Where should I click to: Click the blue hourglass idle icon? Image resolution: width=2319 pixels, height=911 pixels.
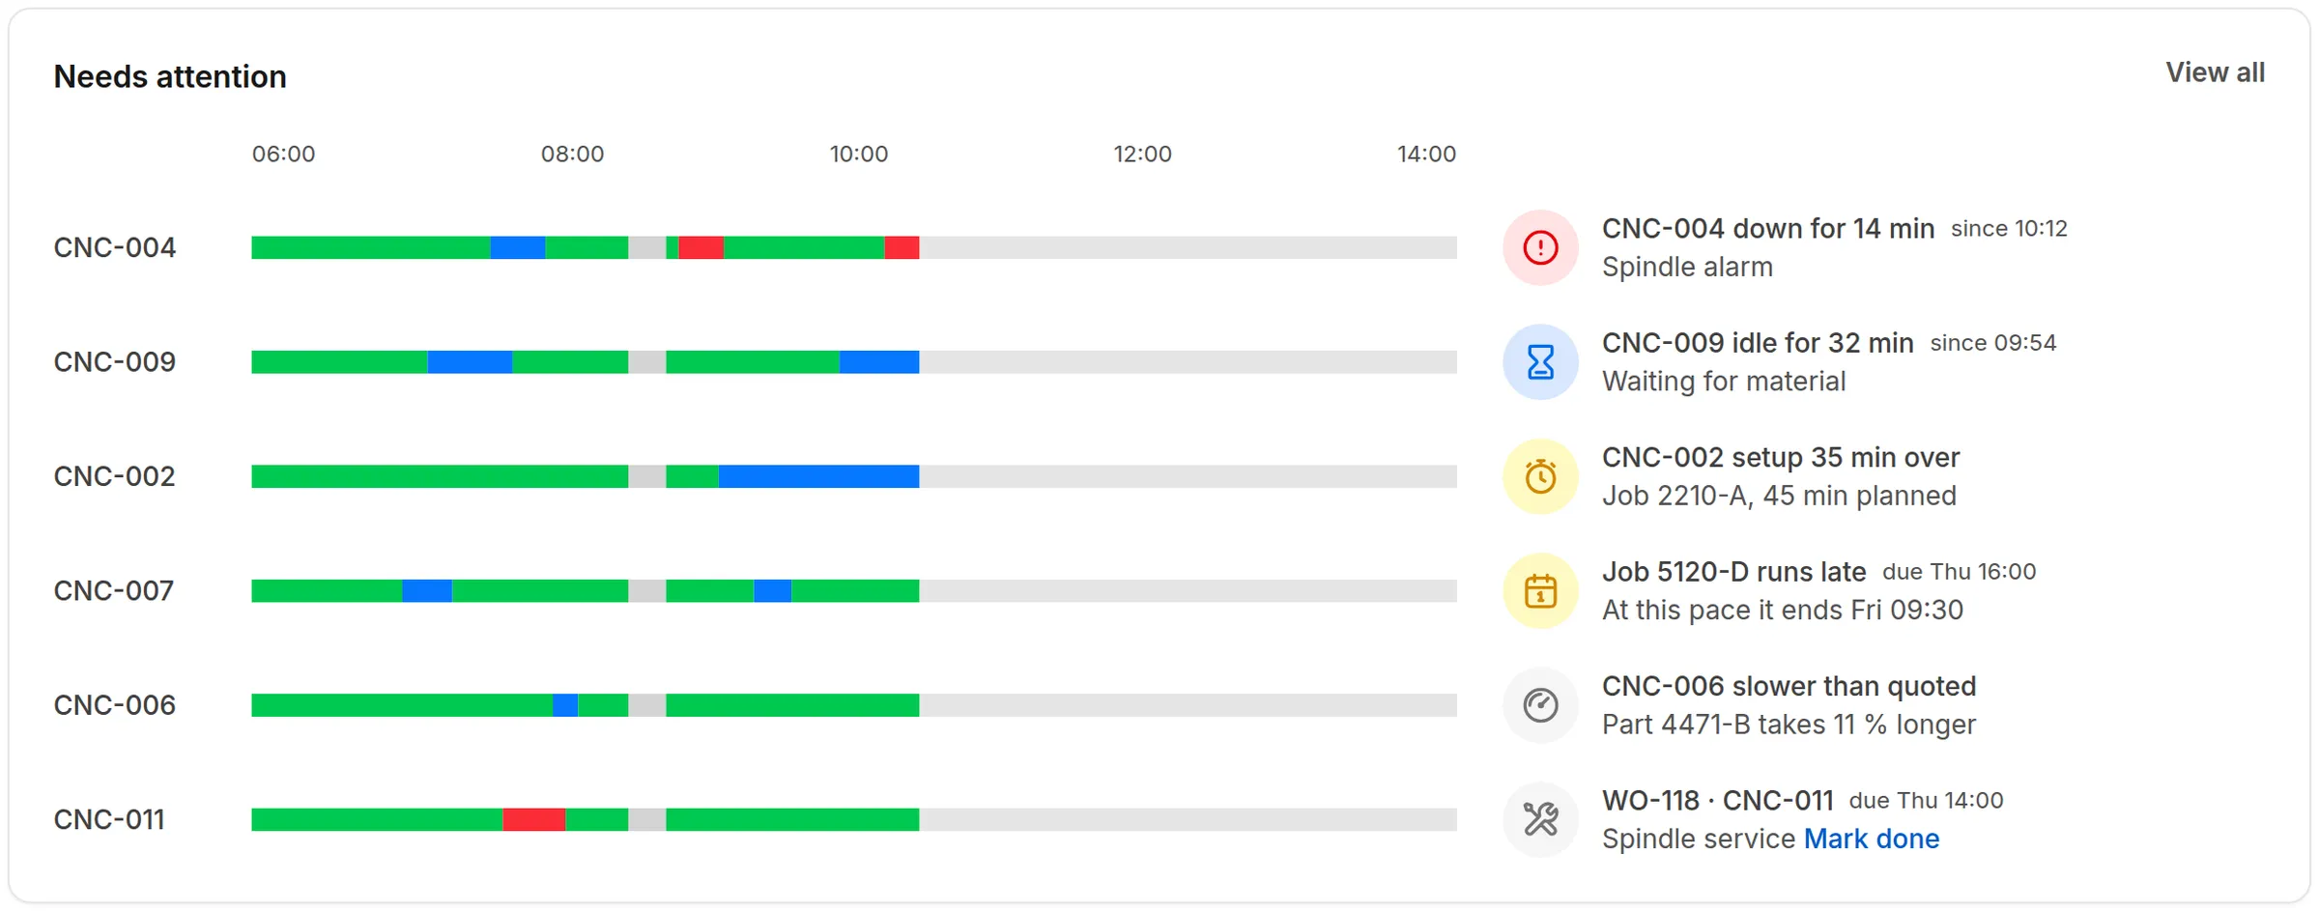tap(1540, 361)
